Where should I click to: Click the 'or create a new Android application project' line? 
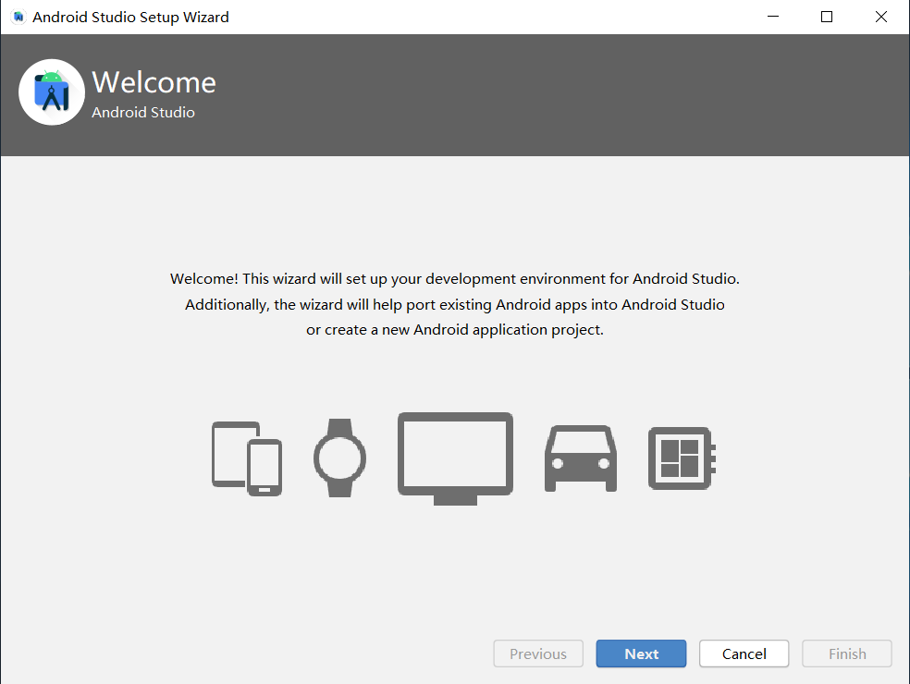[x=454, y=330]
